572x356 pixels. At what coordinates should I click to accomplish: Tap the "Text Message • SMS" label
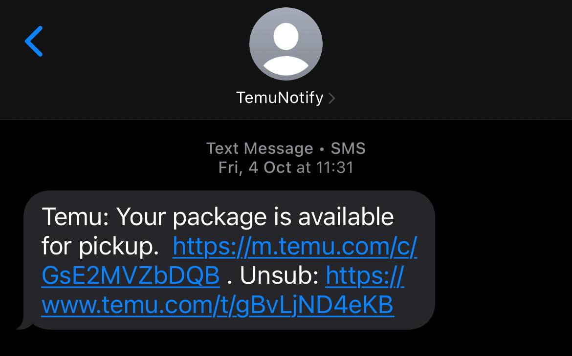pyautogui.click(x=286, y=148)
